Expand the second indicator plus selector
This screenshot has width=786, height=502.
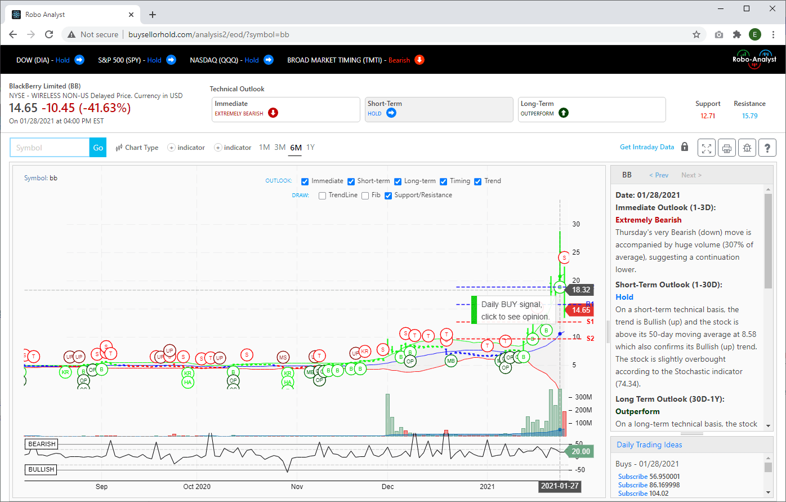(x=233, y=148)
